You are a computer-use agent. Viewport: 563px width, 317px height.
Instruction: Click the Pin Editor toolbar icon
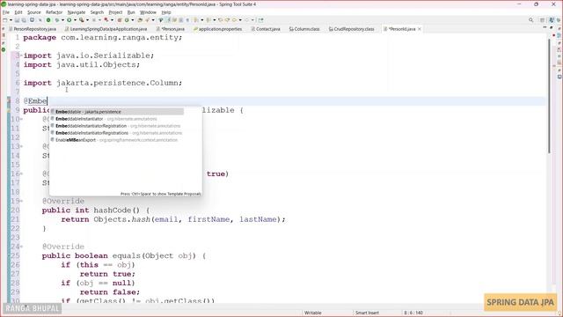coord(260,20)
